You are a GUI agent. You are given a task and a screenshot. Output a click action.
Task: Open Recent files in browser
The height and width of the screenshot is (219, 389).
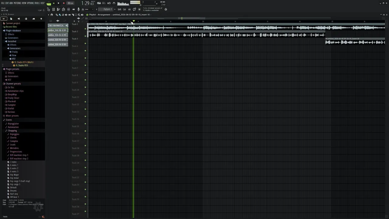[x=11, y=27]
